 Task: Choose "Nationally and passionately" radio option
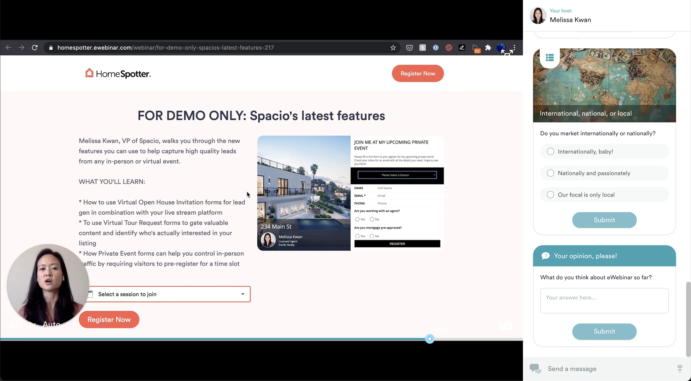click(x=550, y=173)
